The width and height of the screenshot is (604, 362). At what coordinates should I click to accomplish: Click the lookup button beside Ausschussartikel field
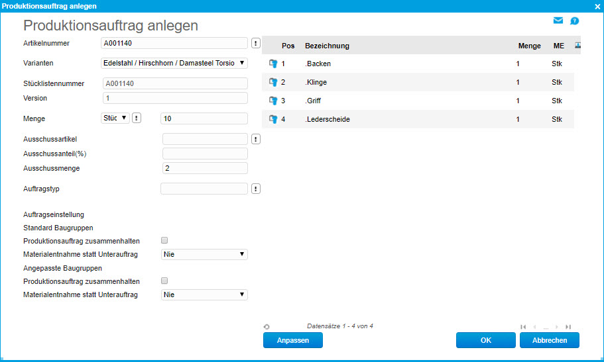[256, 139]
